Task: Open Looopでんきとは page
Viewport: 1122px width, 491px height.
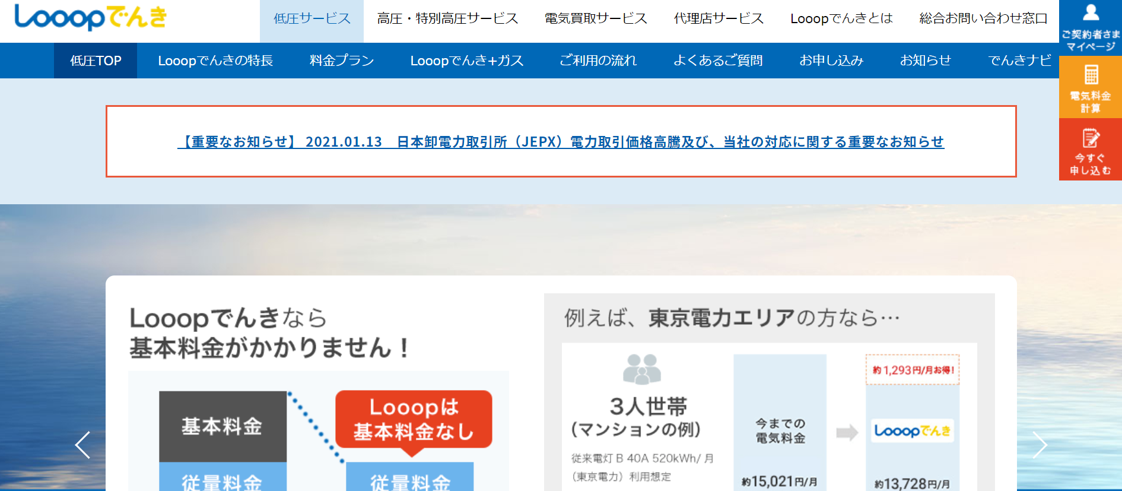Action: point(841,18)
